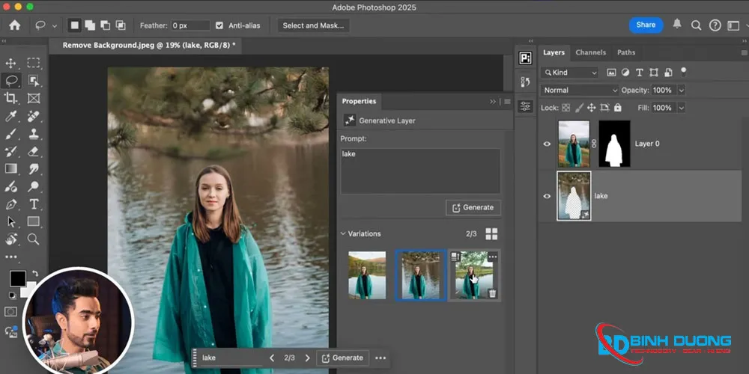Open the Opacity slider dropdown arrow

pos(681,91)
